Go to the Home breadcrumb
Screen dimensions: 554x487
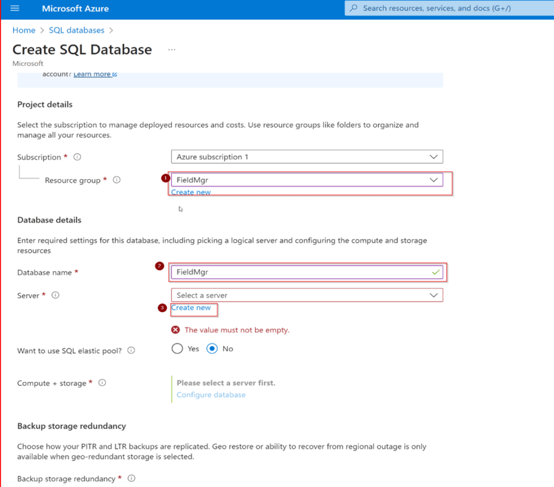[x=24, y=30]
